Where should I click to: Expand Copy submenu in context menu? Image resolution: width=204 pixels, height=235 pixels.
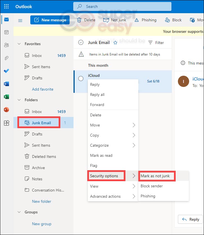[113, 135]
